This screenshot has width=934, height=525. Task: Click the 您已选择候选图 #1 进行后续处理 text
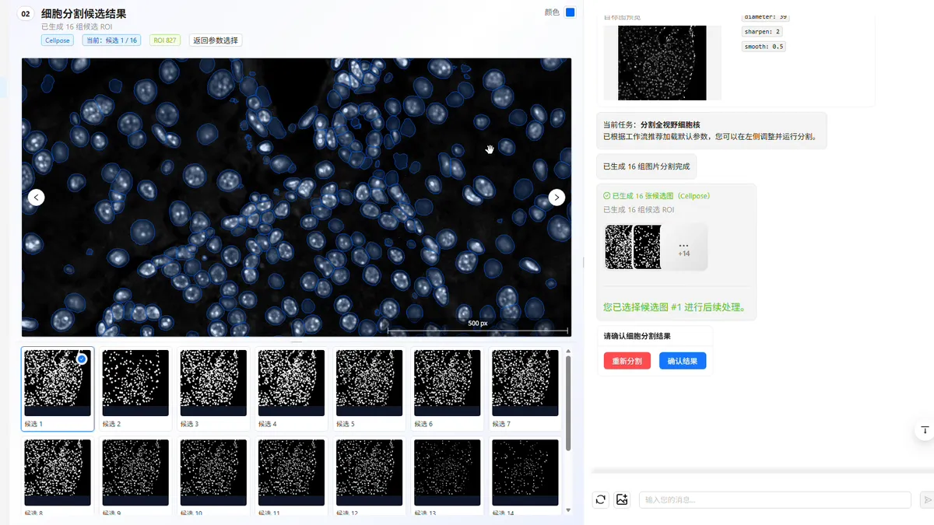[x=675, y=307]
